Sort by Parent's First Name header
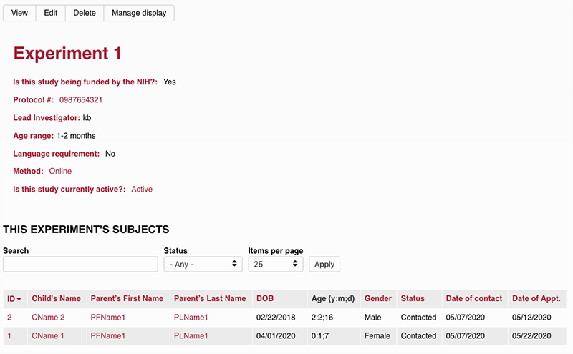 pyautogui.click(x=127, y=298)
